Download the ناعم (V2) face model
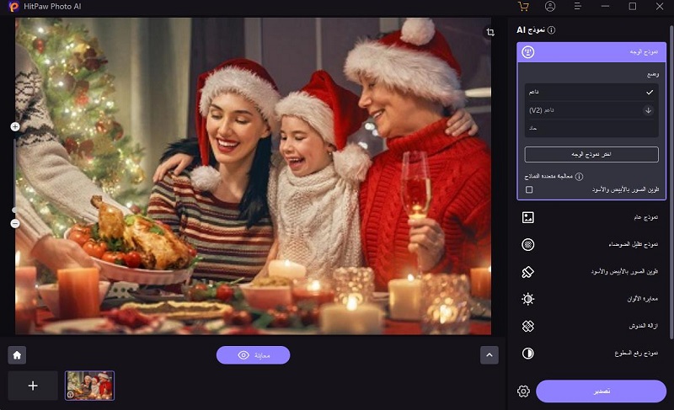Viewport: 674px width, 410px height. click(648, 110)
